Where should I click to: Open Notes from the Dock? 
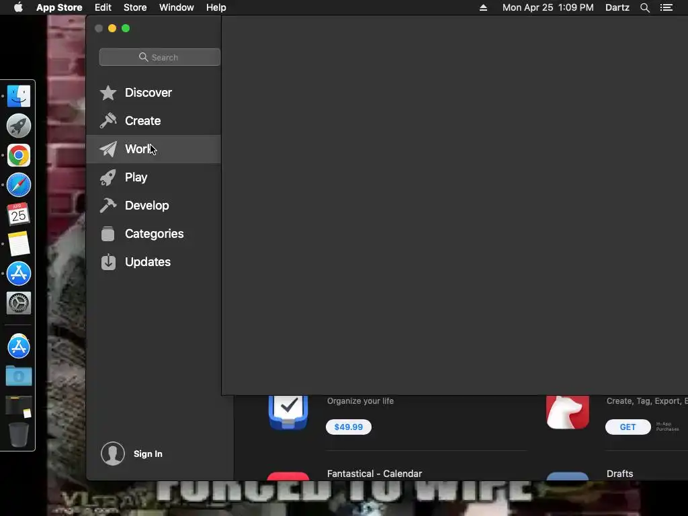[x=18, y=244]
